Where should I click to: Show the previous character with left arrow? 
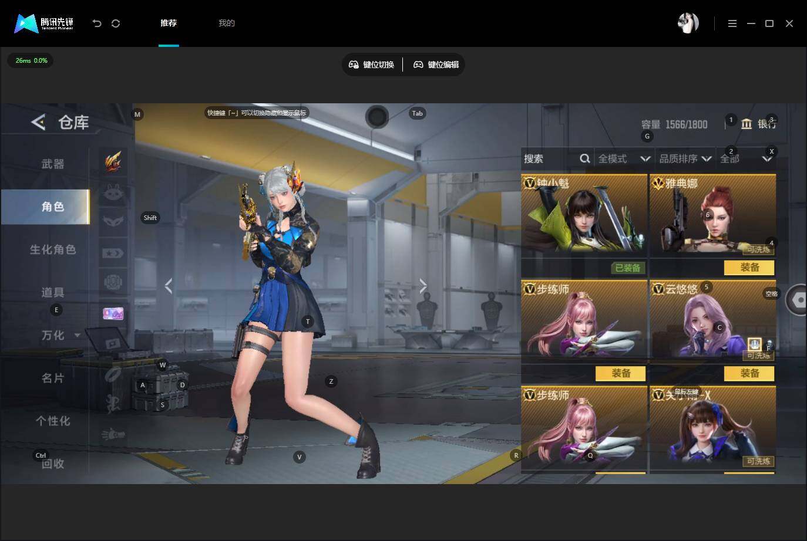point(169,286)
